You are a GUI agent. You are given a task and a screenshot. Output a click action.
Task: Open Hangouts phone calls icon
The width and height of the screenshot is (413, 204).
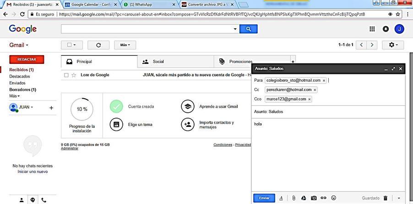(x=43, y=200)
